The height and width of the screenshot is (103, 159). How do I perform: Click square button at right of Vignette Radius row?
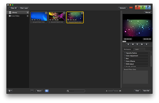(149, 53)
